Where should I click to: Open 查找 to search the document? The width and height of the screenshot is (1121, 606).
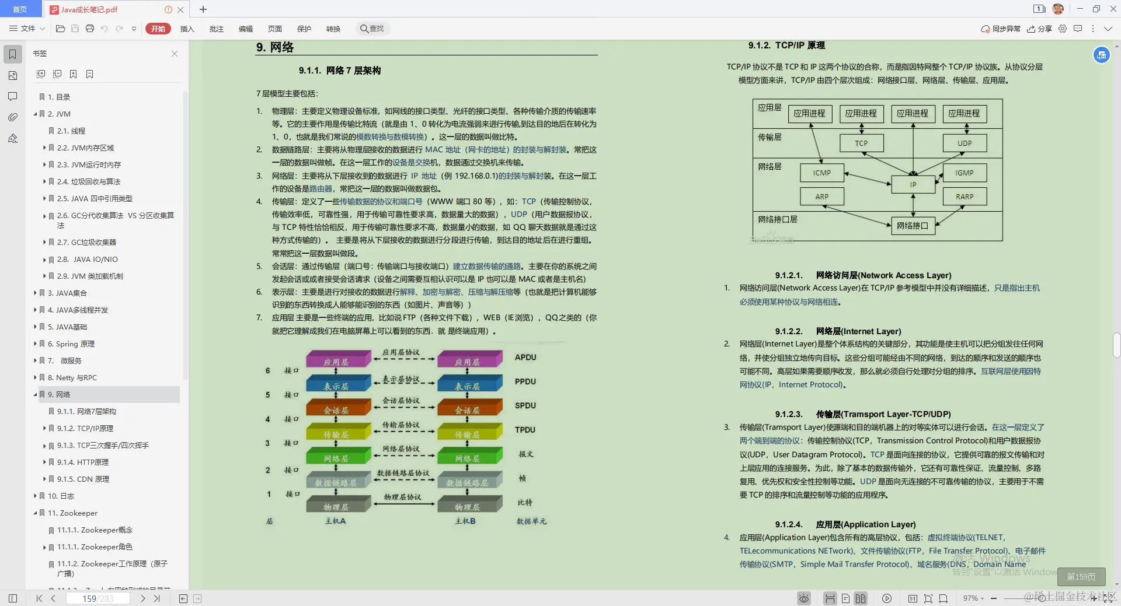tap(372, 28)
